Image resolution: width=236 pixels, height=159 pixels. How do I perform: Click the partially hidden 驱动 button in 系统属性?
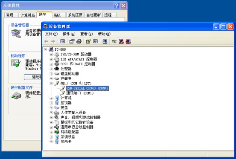pos(32,77)
